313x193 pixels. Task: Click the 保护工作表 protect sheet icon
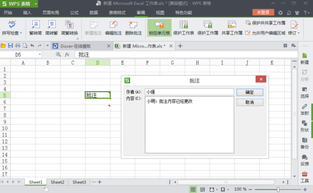click(x=184, y=24)
